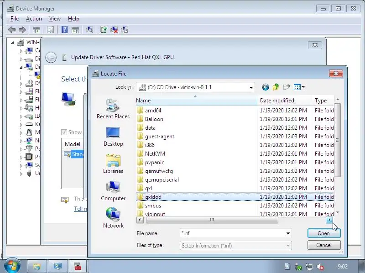The image size is (365, 273).
Task: Open the Action menu in Device Manager
Action: point(34,19)
